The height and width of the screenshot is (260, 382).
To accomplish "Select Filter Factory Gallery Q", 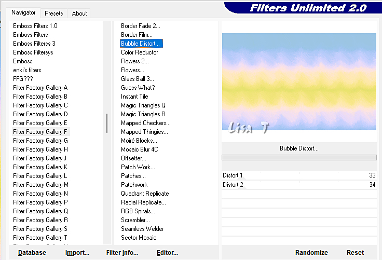I will click(40, 211).
